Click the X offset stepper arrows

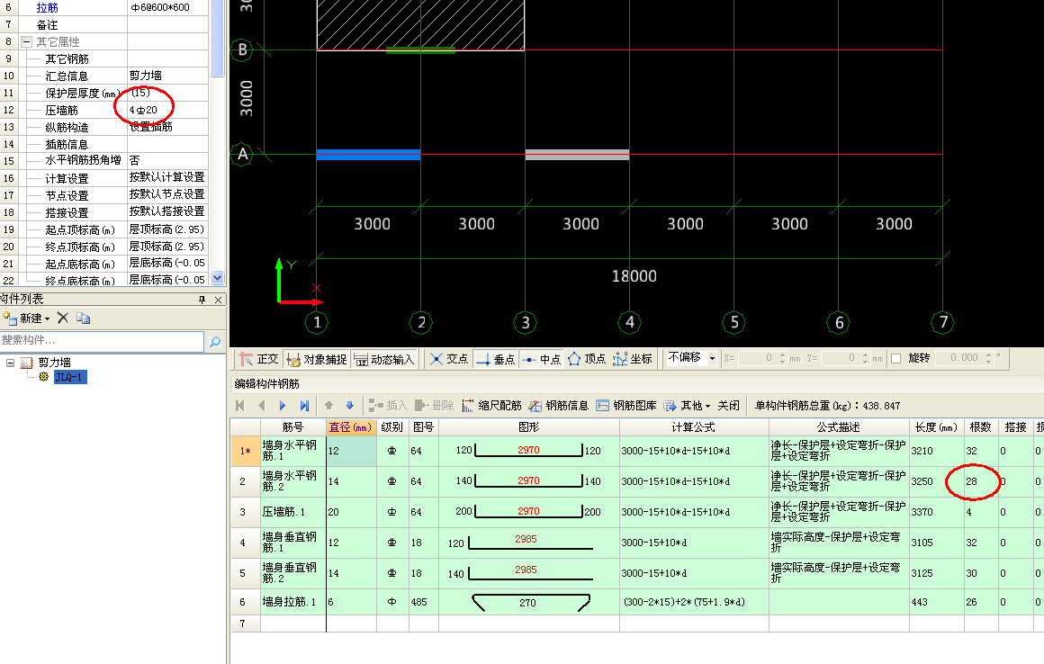coord(783,359)
